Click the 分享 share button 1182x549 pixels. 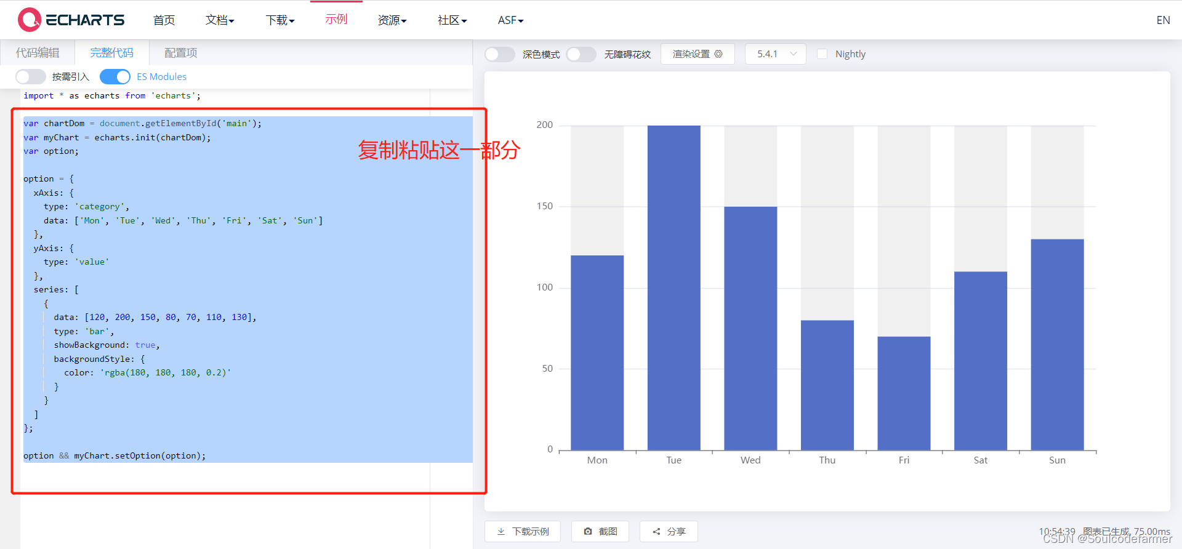coord(669,531)
